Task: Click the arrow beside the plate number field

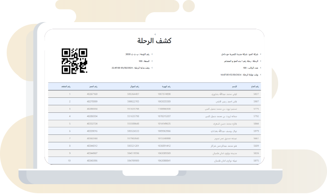Action: point(152,54)
